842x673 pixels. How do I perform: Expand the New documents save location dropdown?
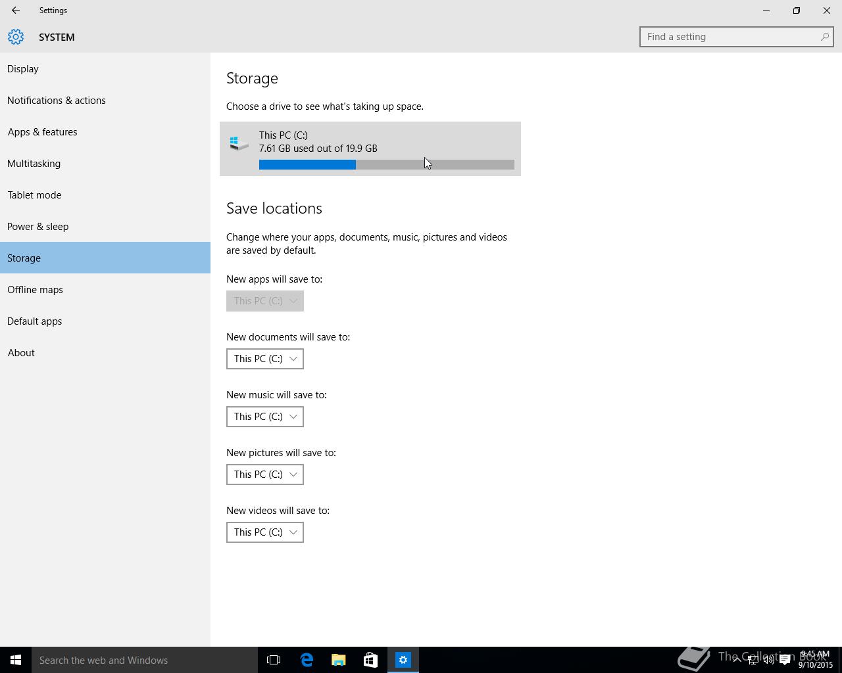click(x=265, y=359)
